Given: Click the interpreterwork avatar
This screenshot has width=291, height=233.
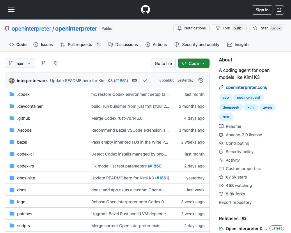Looking at the screenshot, I should (x=12, y=81).
